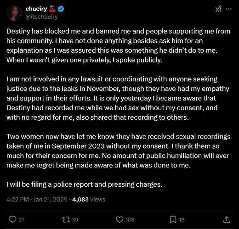Click the cherry emoji beside the name
Image resolution: width=239 pixels, height=229 pixels.
click(52, 9)
